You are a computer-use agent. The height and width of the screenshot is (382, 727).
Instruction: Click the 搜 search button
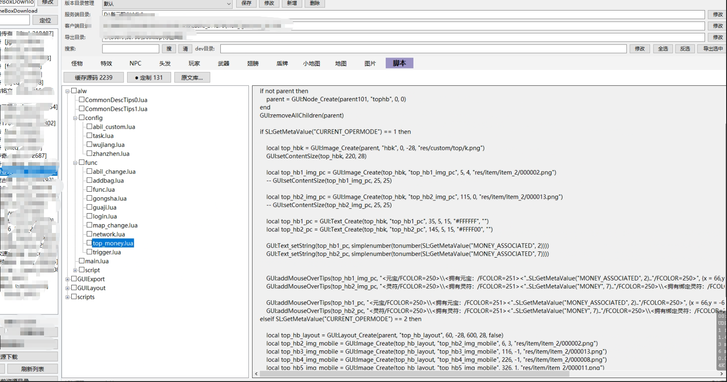click(169, 49)
